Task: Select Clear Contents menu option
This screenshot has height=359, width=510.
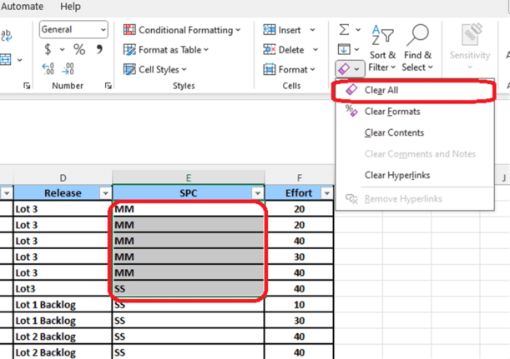Action: point(394,132)
